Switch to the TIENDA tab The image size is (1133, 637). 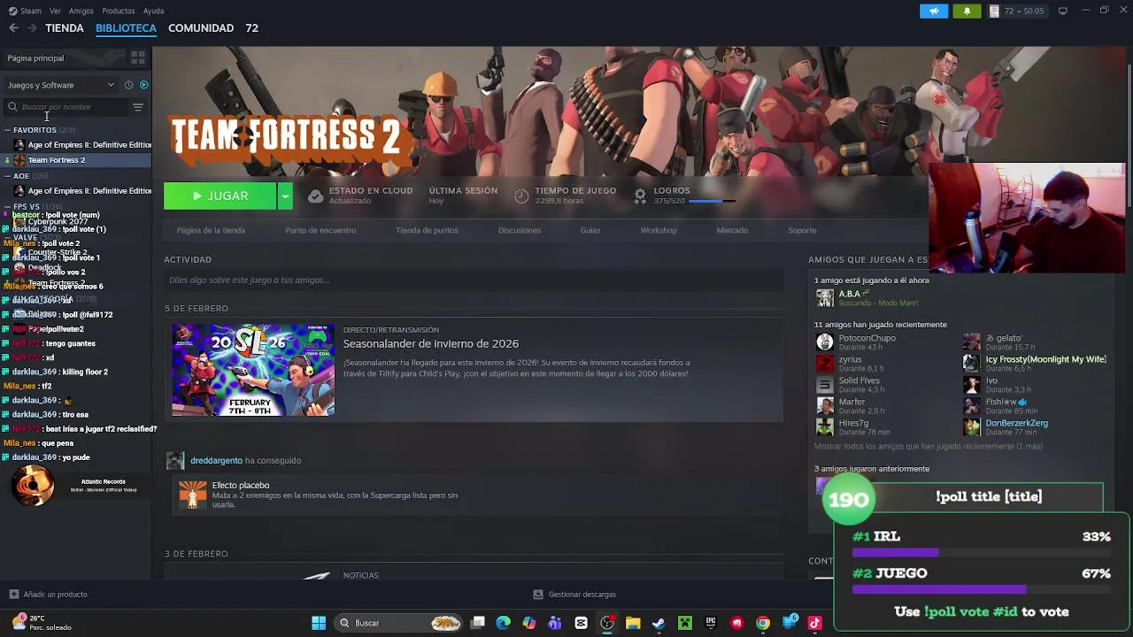click(65, 28)
